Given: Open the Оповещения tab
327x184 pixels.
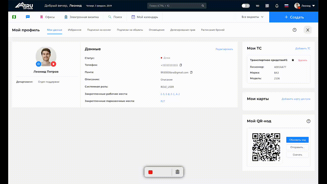Looking at the screenshot, I should 157,30.
